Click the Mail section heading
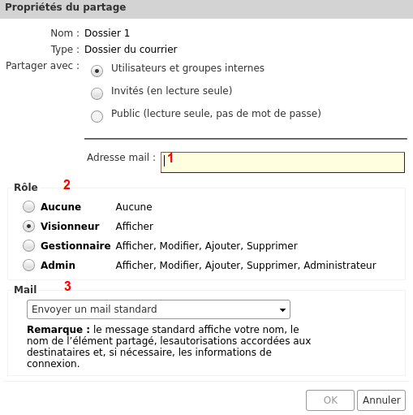This screenshot has width=413, height=415. tap(25, 289)
